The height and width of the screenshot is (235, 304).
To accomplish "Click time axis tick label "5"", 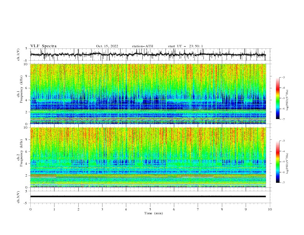I will tap(150, 209).
